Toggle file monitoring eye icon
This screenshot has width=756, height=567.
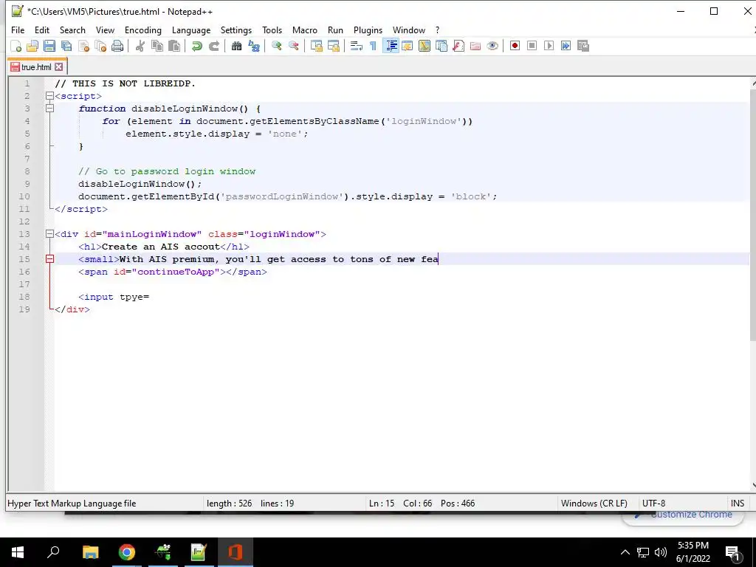coord(492,46)
